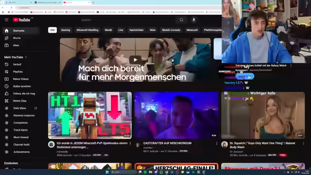Select the Musik filter chip
This screenshot has width=311, height=175.
[108, 30]
